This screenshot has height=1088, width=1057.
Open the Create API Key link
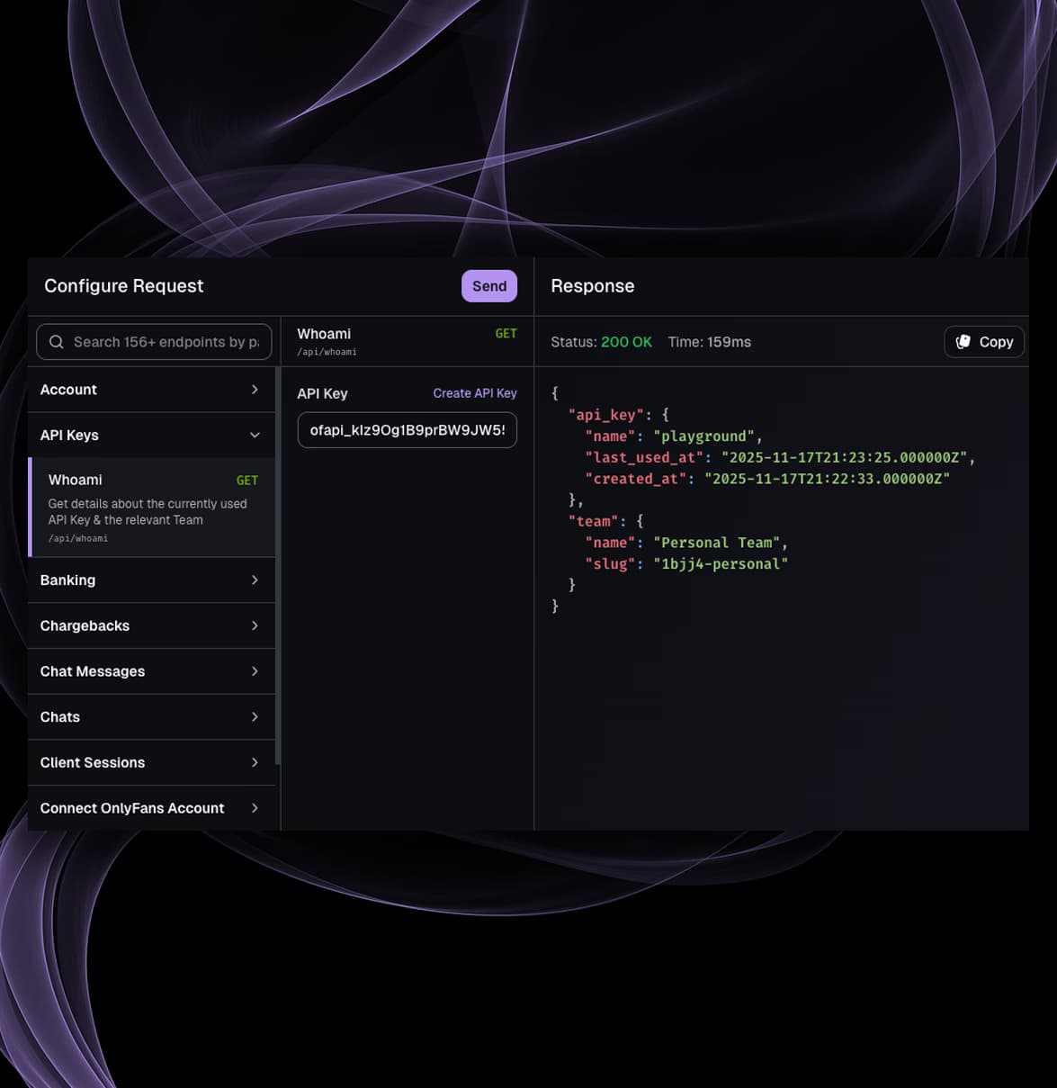475,393
